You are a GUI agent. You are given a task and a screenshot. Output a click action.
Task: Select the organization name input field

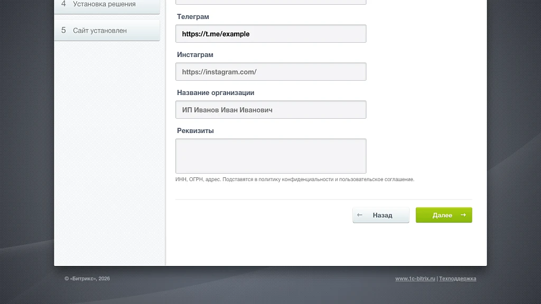pos(271,110)
